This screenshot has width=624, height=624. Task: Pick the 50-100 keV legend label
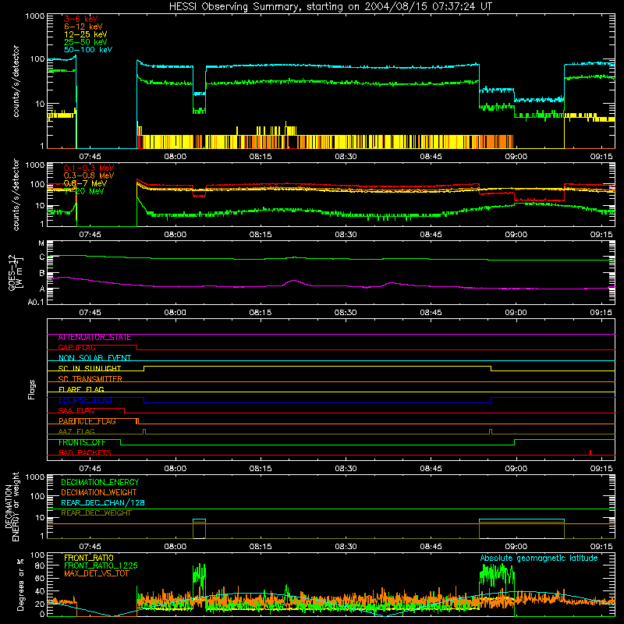point(88,50)
